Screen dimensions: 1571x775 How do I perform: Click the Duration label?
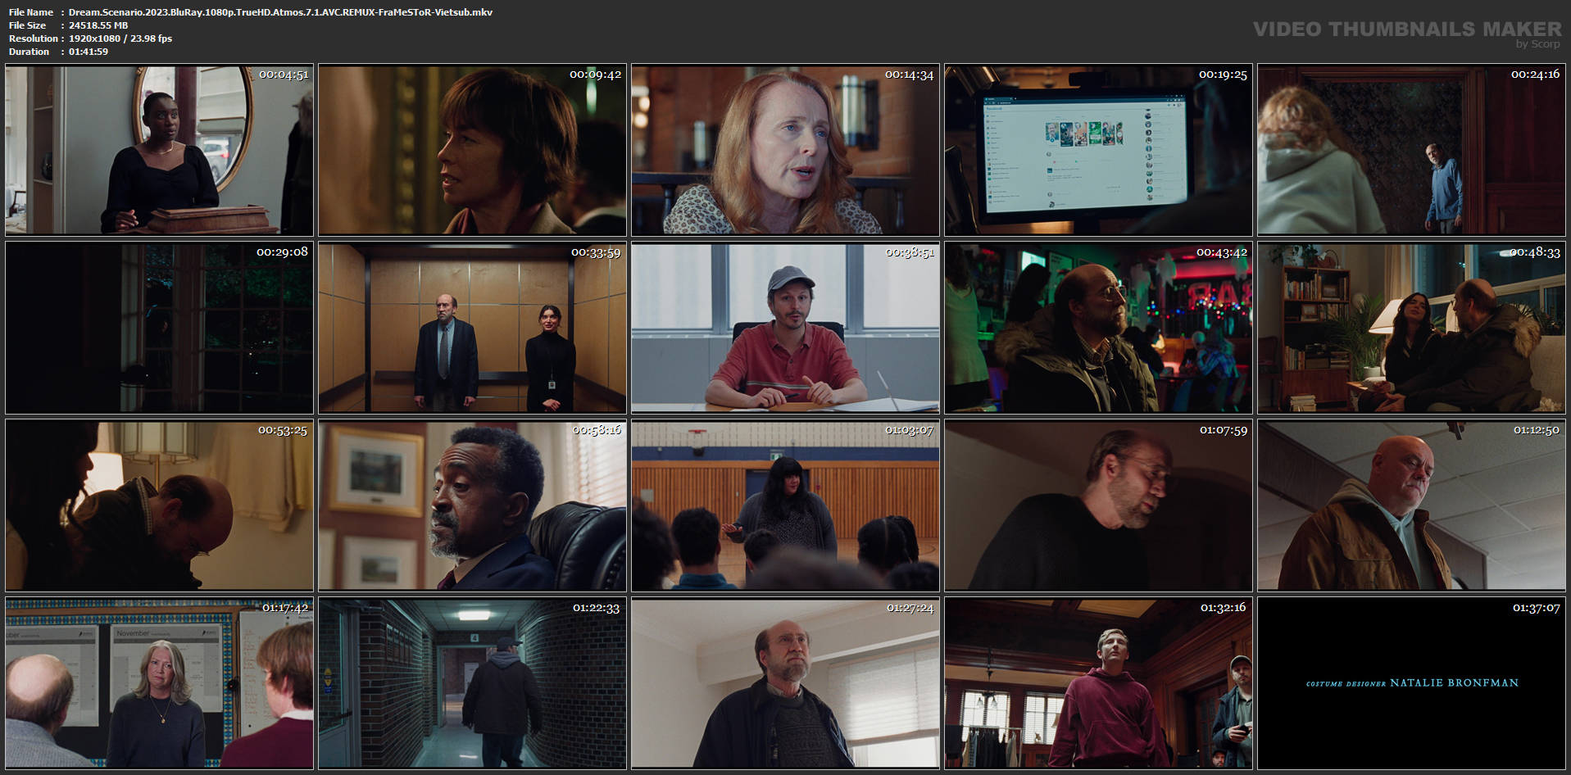click(30, 52)
